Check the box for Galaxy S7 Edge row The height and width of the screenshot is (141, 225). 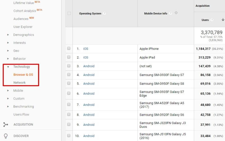[69, 93]
